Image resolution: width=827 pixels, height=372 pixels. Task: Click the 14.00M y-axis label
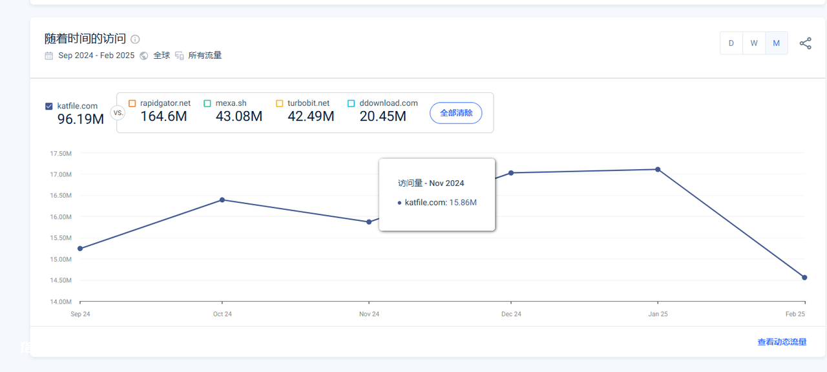[x=61, y=302]
